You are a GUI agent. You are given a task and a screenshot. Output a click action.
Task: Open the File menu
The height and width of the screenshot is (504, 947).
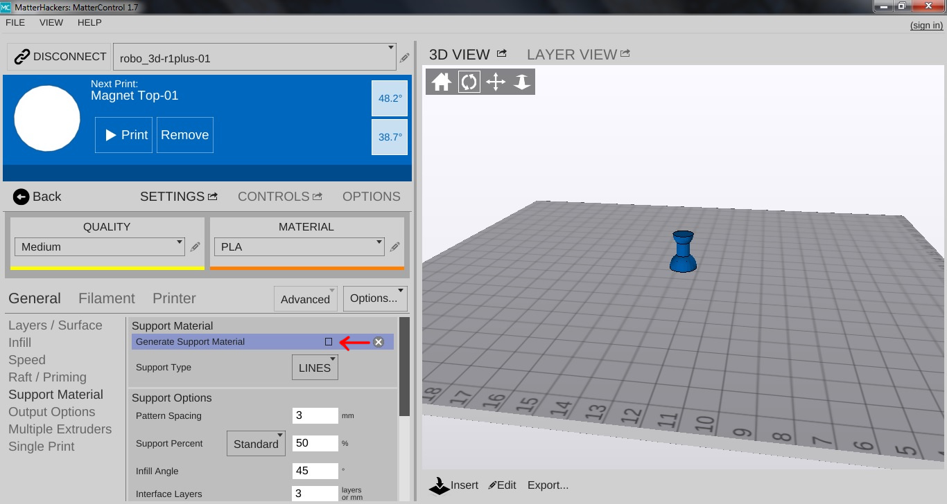coord(15,23)
